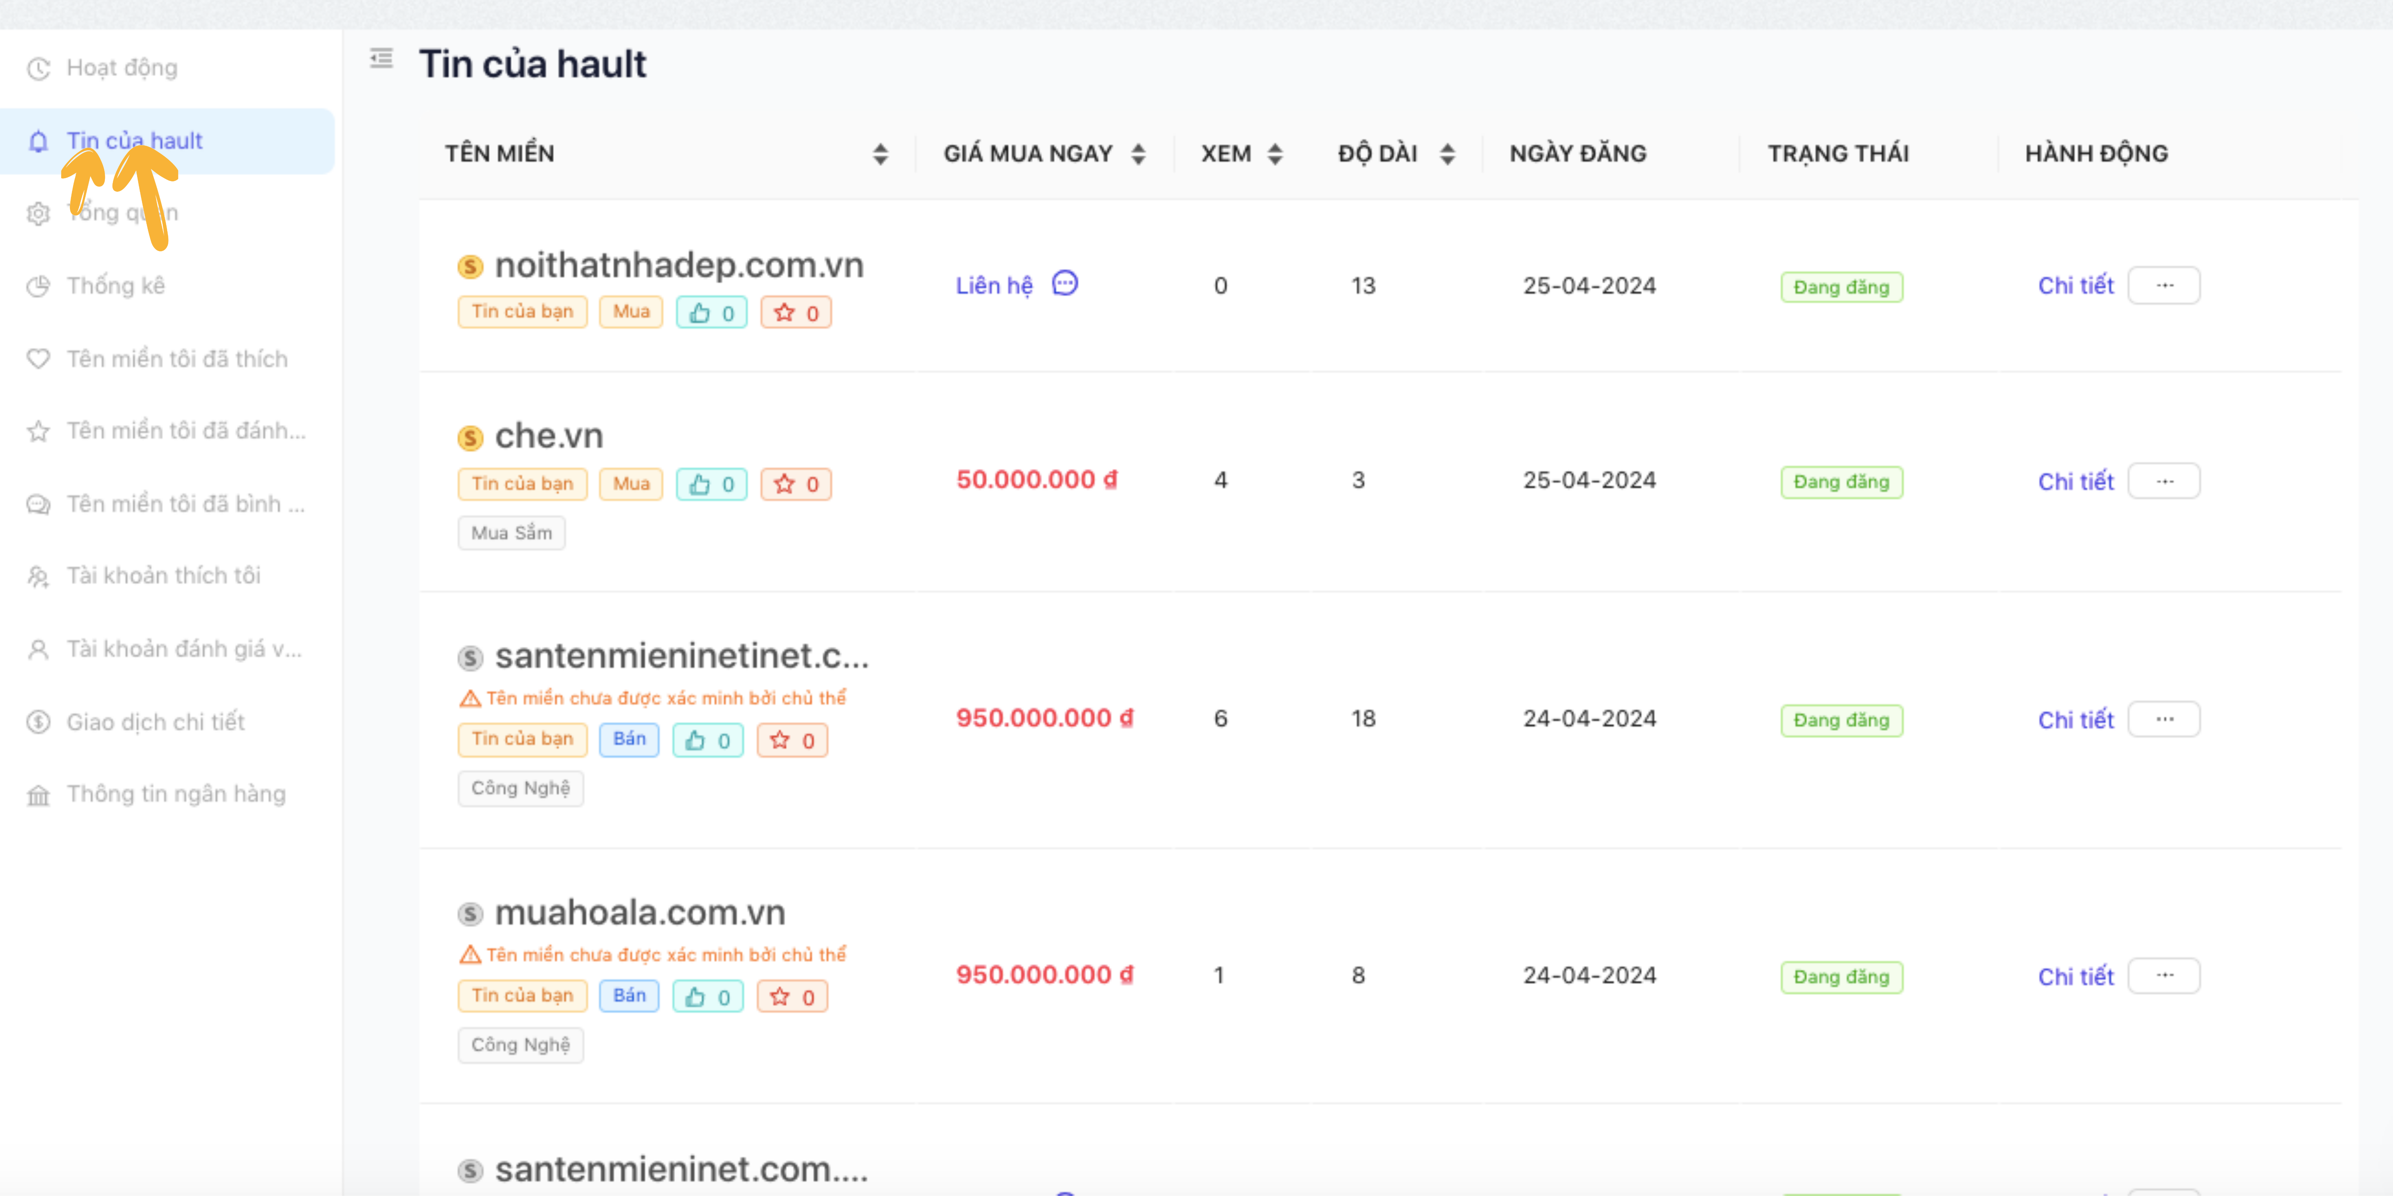Click the dollar icon beside Giao dịch chi tiết
This screenshot has width=2393, height=1196.
[x=38, y=722]
